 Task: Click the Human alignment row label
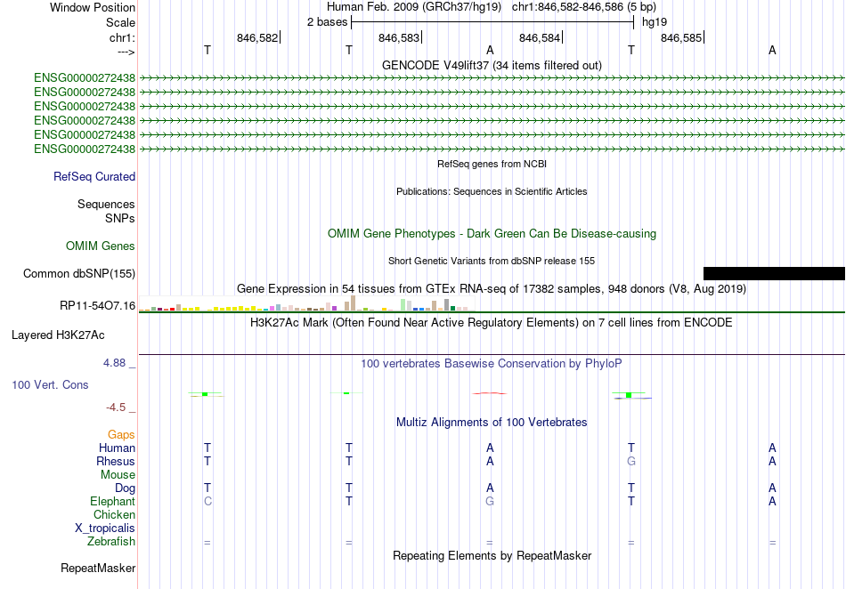[117, 448]
